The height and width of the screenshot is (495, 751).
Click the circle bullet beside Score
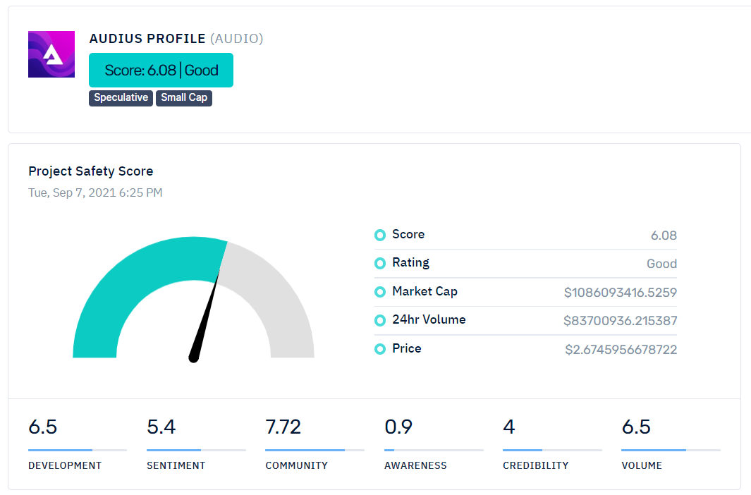[x=380, y=235]
